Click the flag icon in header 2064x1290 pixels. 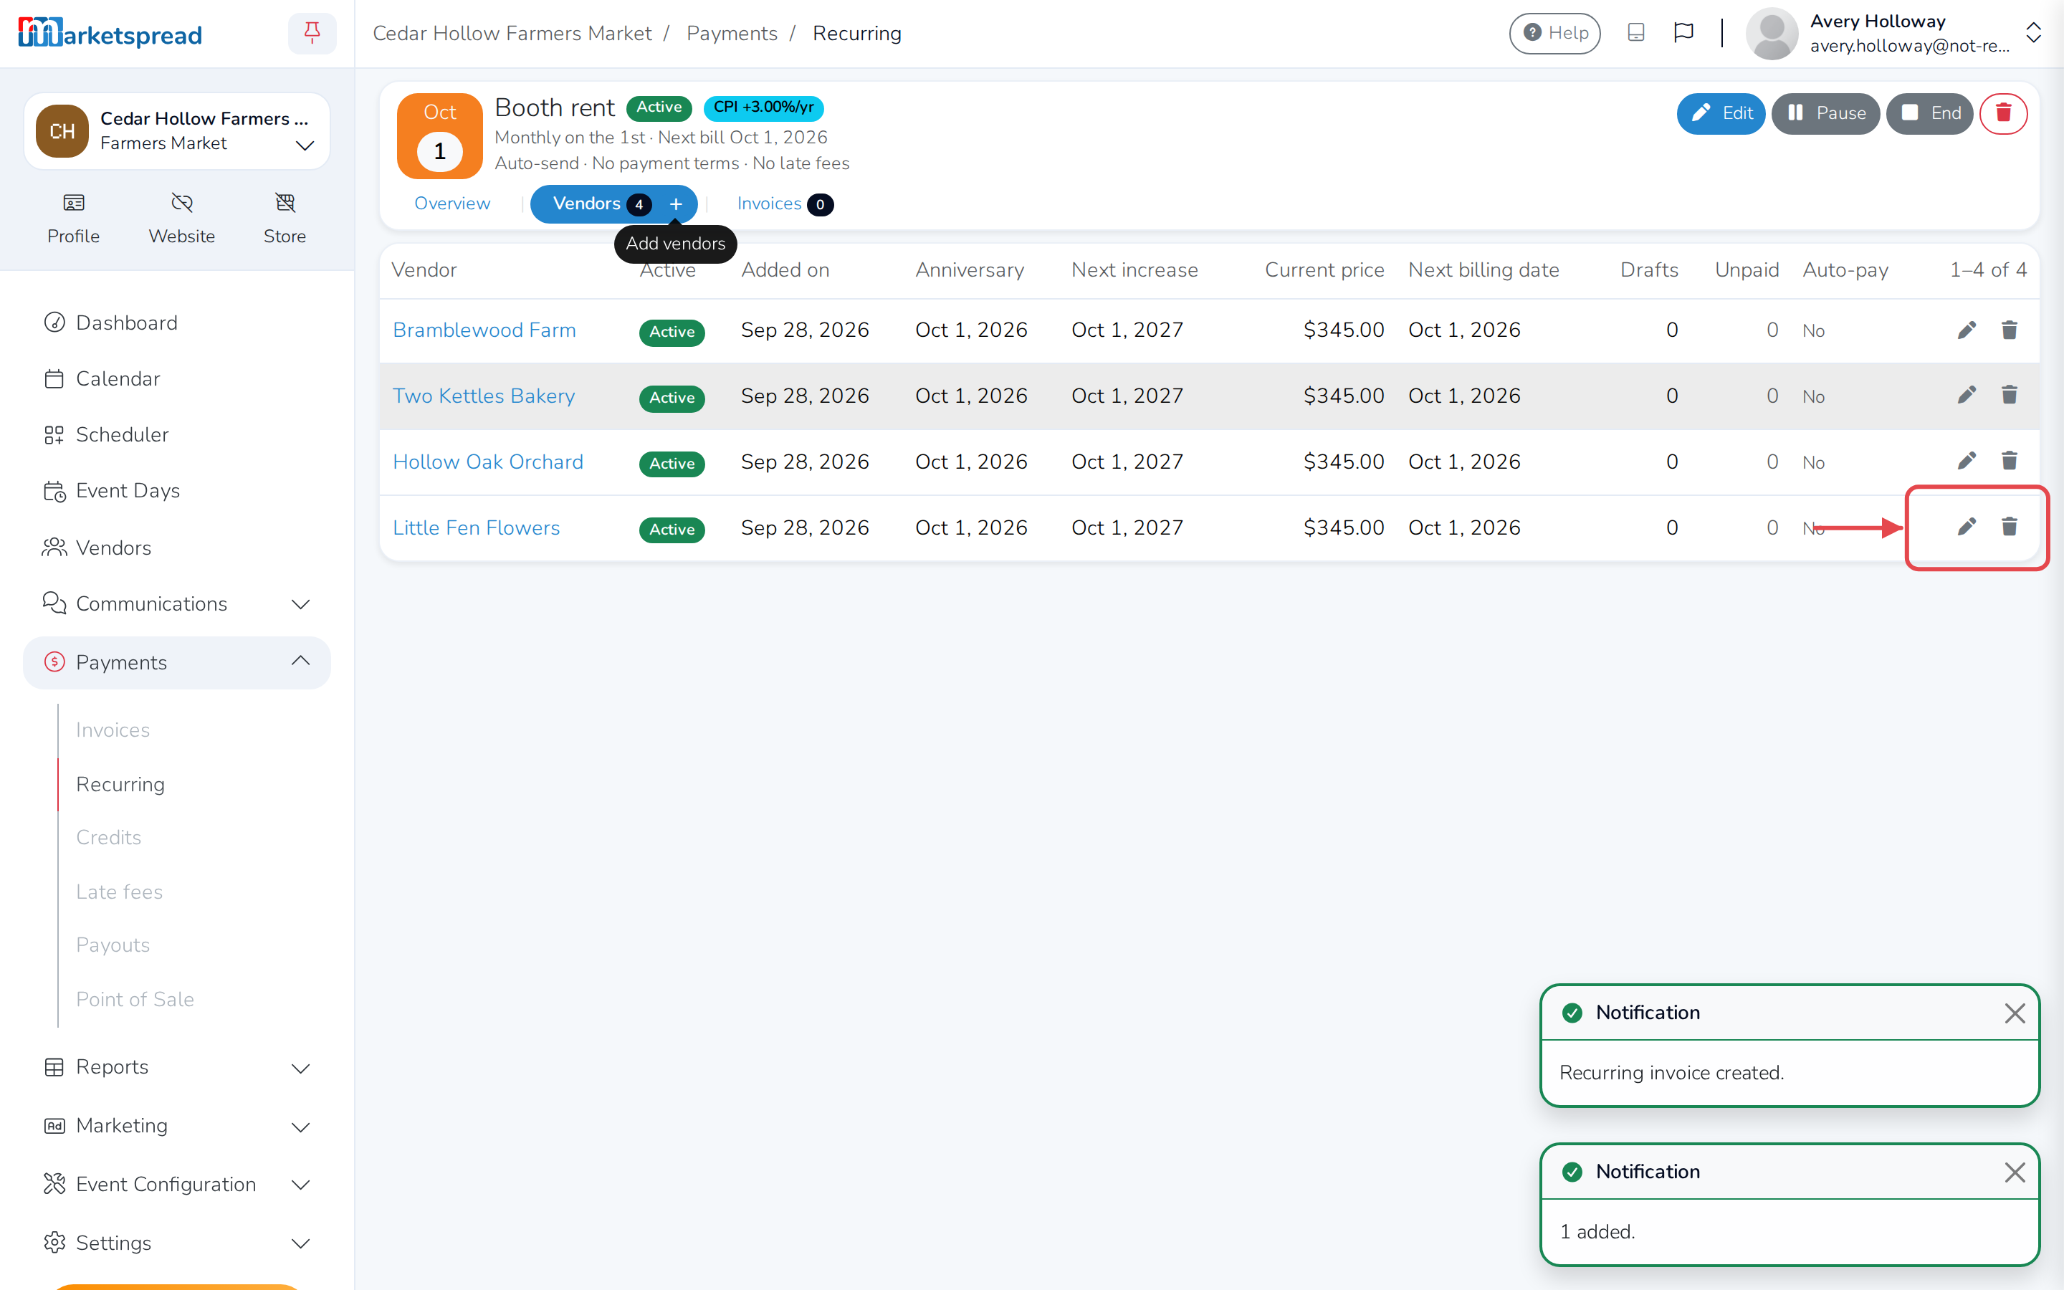[1683, 33]
